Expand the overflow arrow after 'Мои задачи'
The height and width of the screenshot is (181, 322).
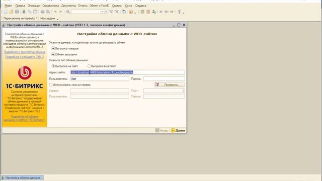pos(58,20)
